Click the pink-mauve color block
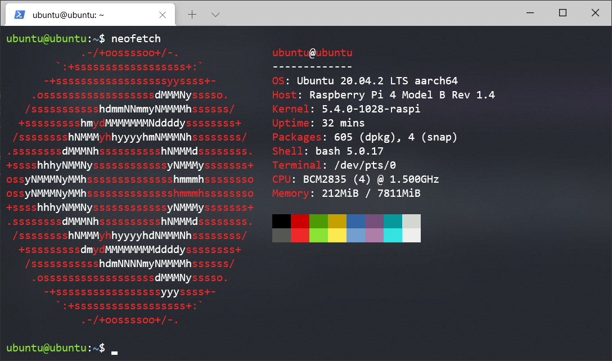 click(374, 236)
